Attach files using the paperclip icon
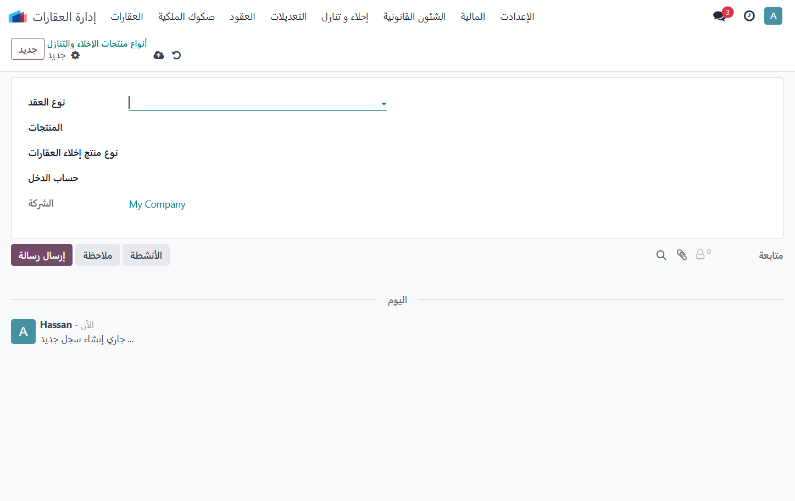This screenshot has height=501, width=795. (682, 255)
